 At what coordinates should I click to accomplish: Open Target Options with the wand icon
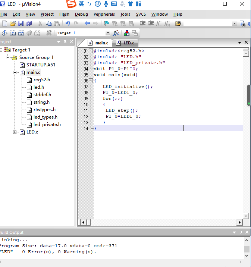[x=116, y=33]
